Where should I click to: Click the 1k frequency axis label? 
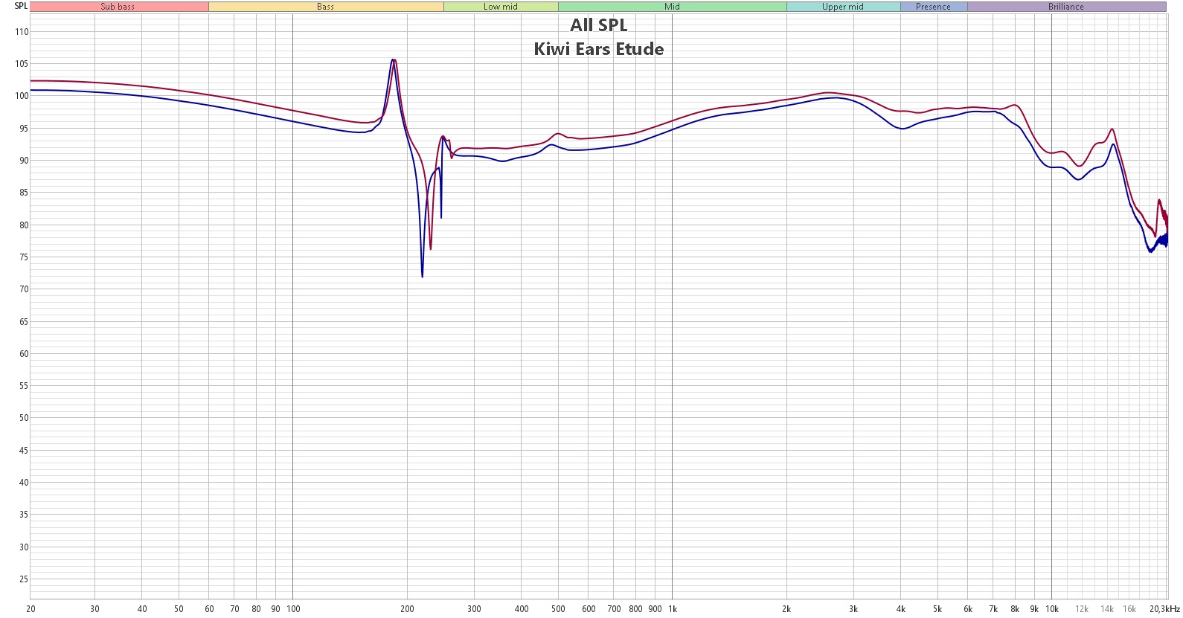coord(673,609)
